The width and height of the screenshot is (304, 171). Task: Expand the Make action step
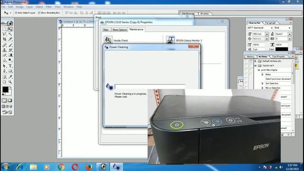(263, 75)
